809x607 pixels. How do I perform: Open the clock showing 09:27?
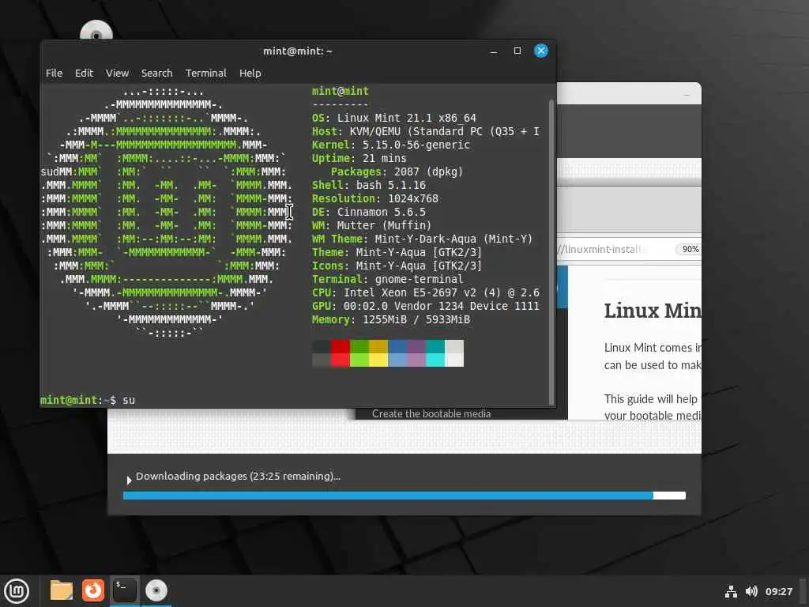[x=778, y=591]
